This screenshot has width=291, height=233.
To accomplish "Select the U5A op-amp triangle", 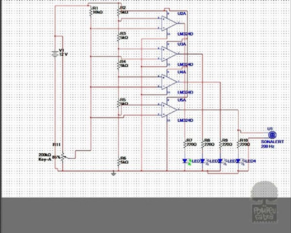I will pos(169,110).
